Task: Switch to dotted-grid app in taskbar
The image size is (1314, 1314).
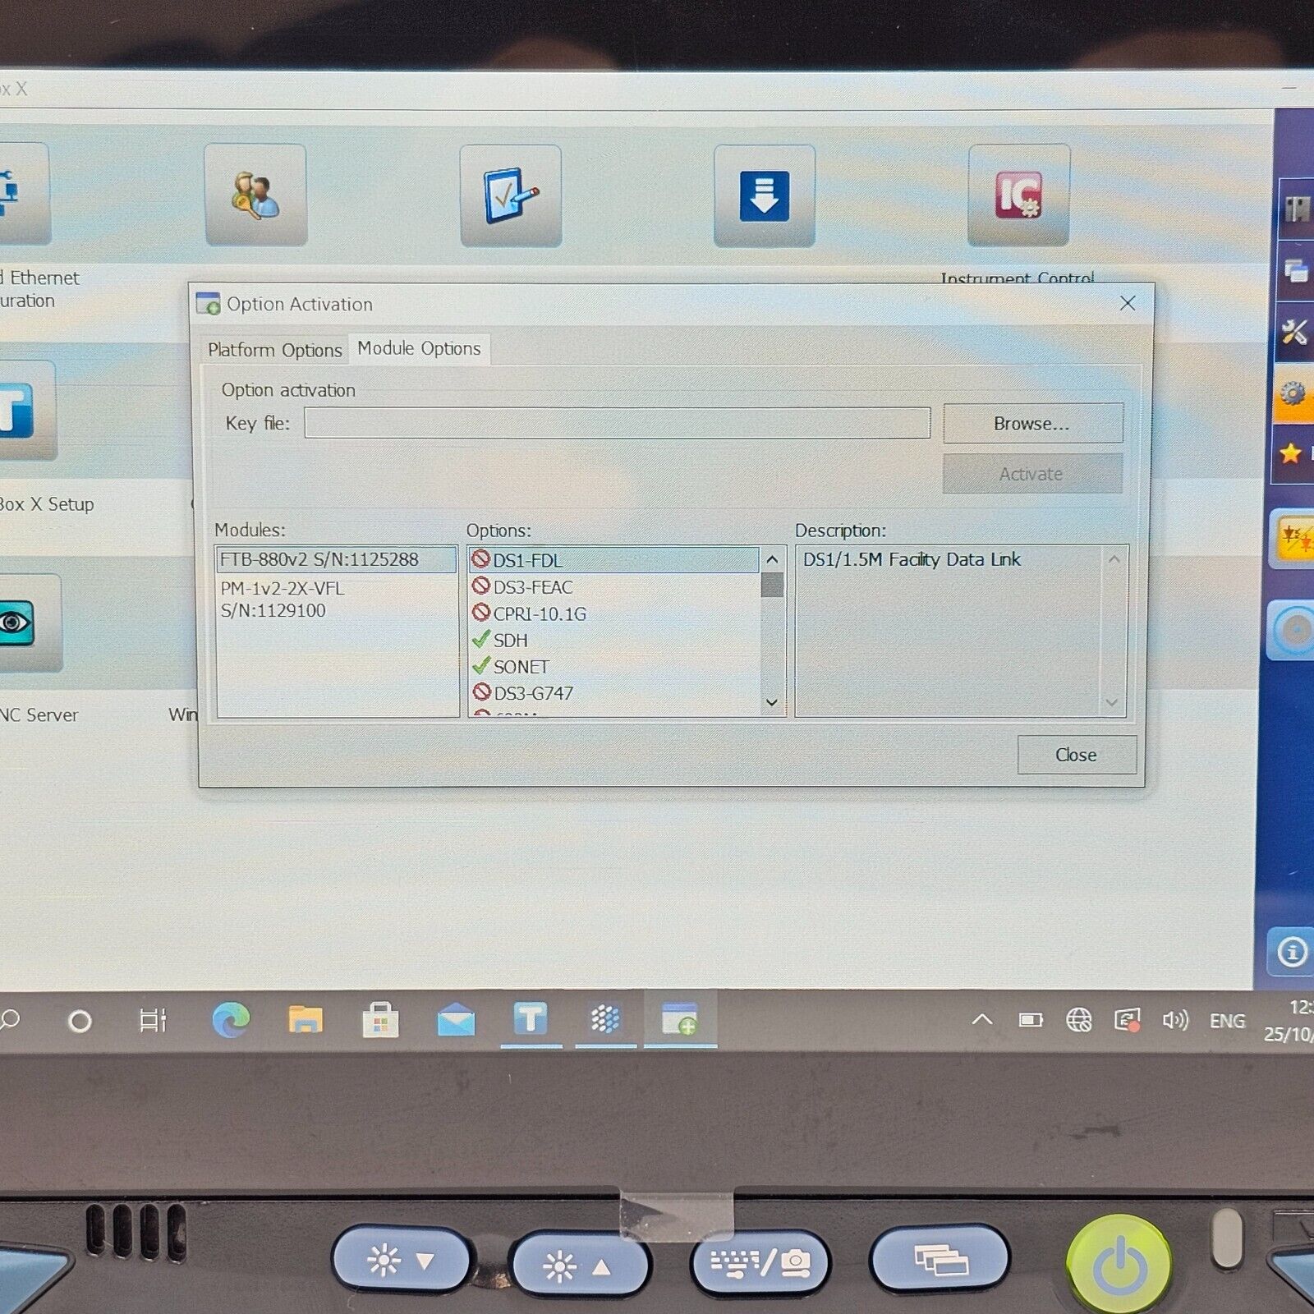Action: click(x=605, y=1019)
